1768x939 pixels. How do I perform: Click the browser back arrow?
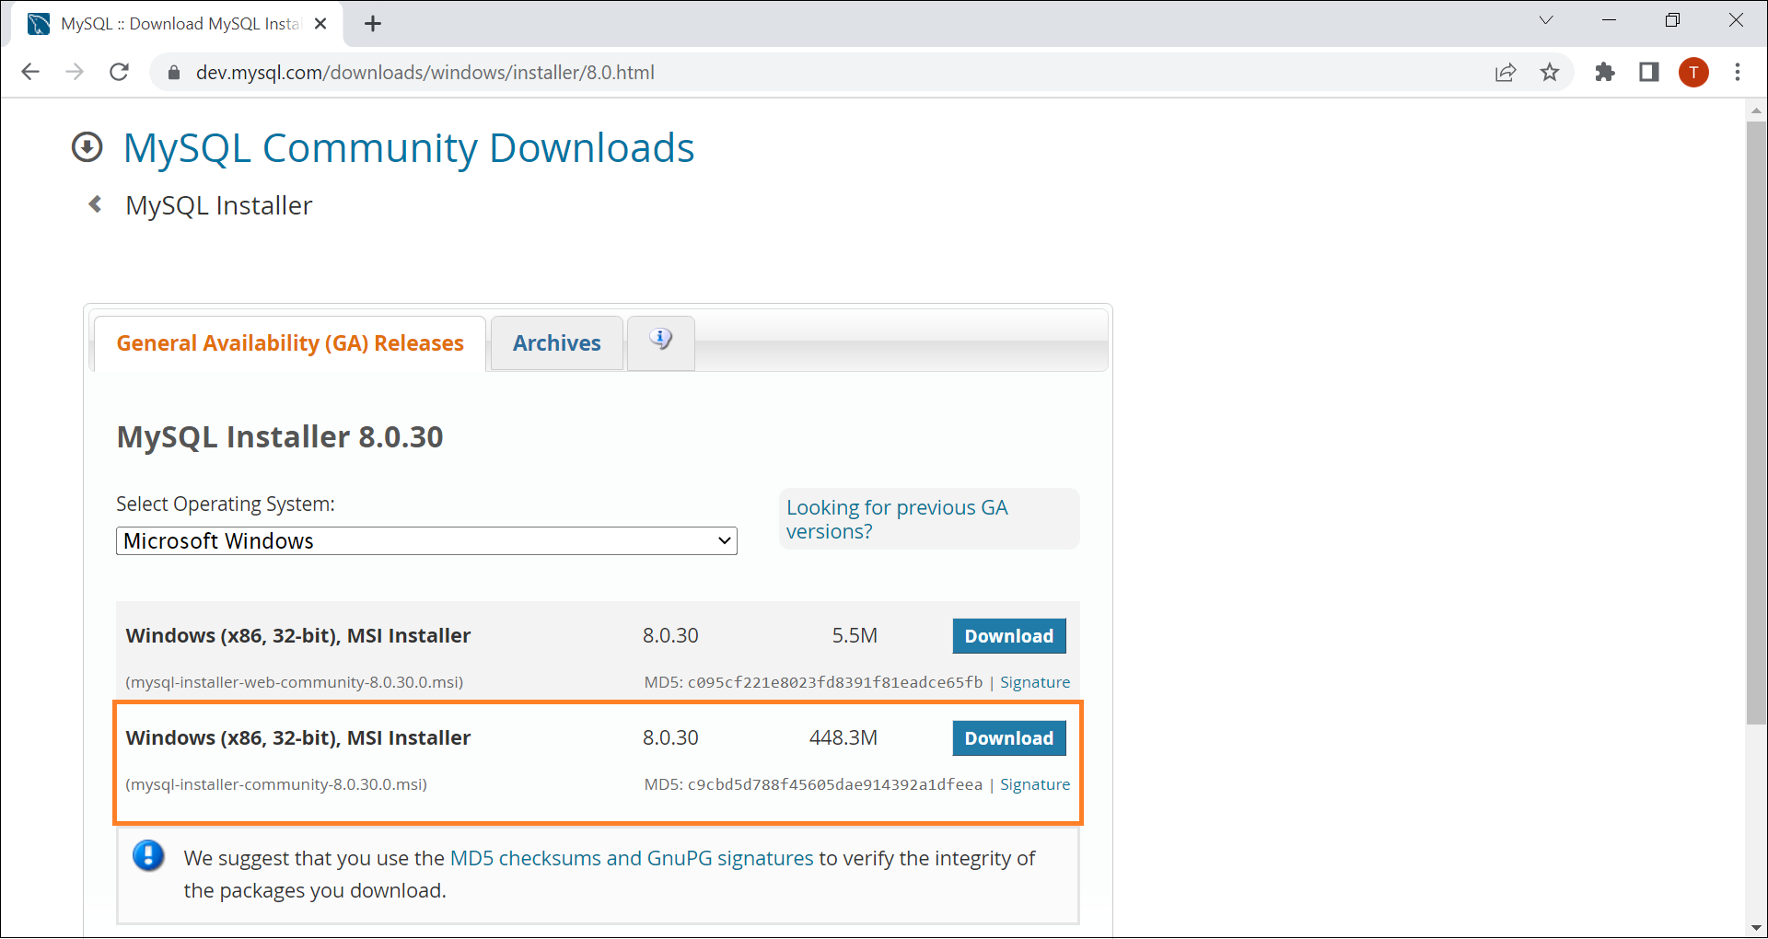point(30,72)
